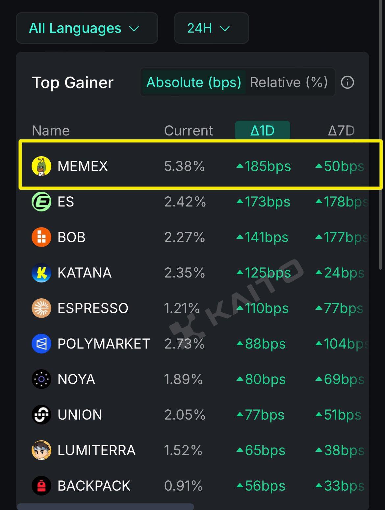Viewport: 385px width, 510px height.
Task: Click the POLYMARKET blue logo icon
Action: pyautogui.click(x=41, y=344)
